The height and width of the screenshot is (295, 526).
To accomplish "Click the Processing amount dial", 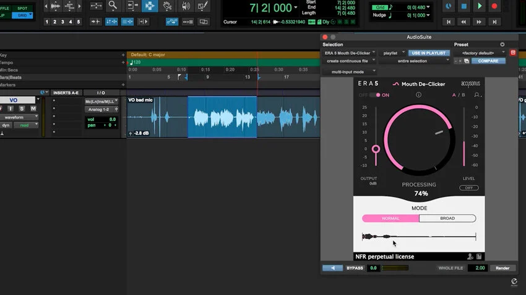I will point(419,140).
